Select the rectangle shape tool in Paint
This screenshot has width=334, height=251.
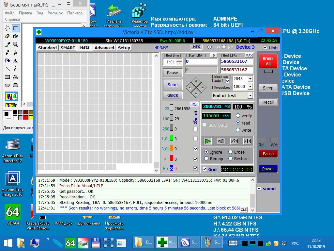point(8,77)
